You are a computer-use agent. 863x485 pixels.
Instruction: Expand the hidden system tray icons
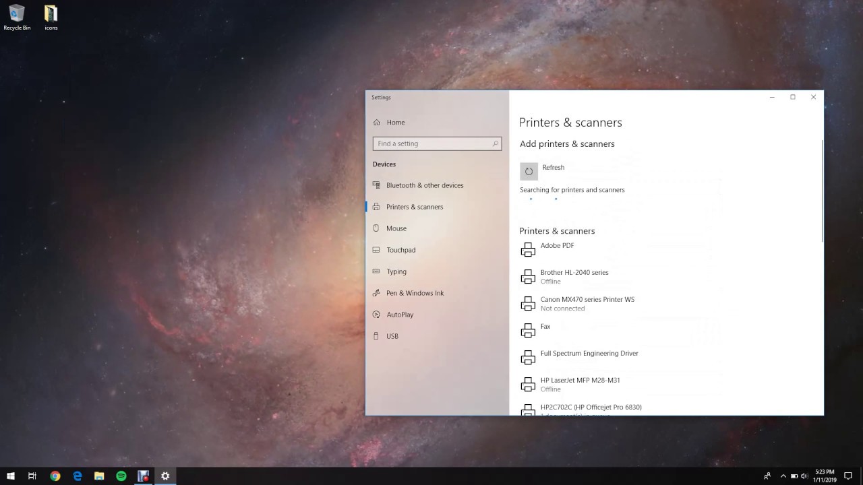[x=783, y=476]
